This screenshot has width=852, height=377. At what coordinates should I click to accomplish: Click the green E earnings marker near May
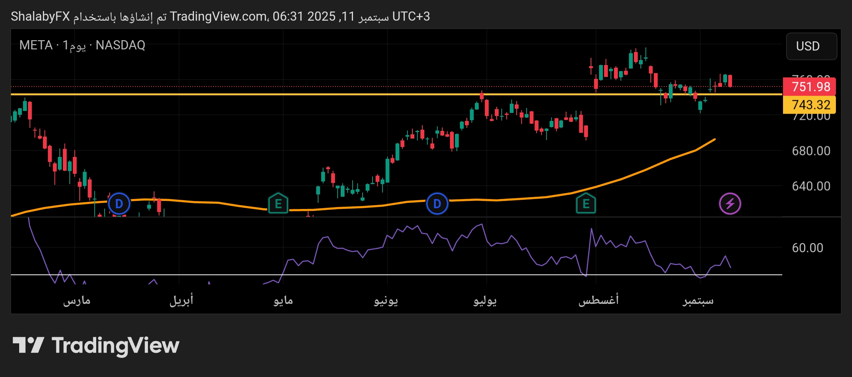pyautogui.click(x=278, y=204)
